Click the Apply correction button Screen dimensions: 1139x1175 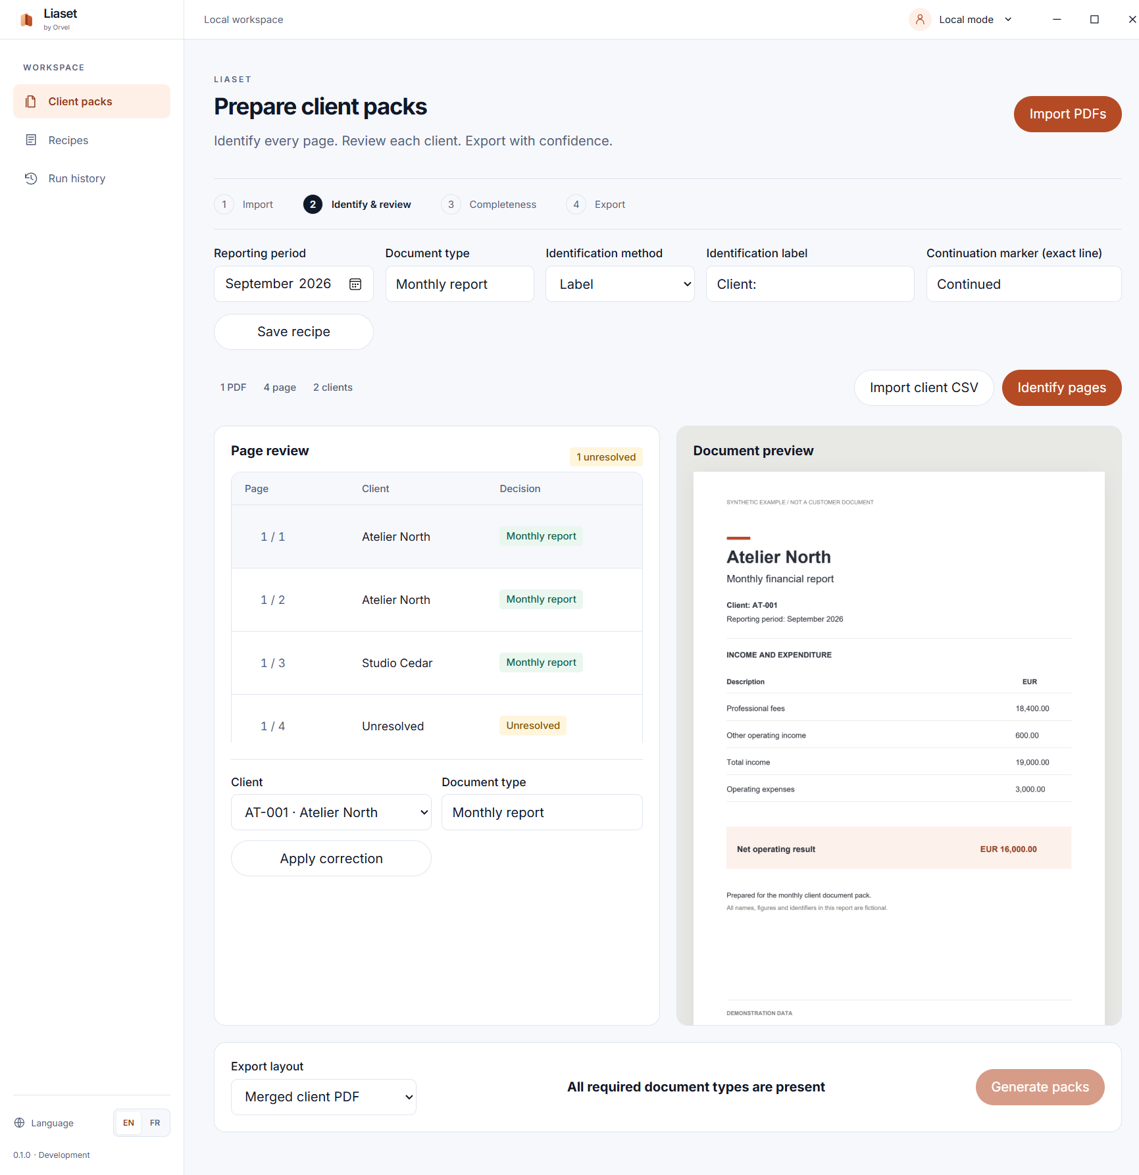click(x=331, y=859)
